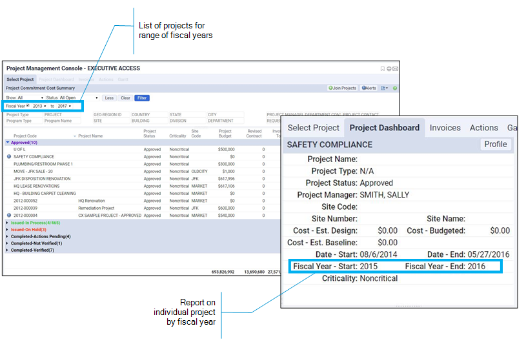526x346 pixels.
Task: Open the Actions tab in dashboard panel
Action: [484, 128]
